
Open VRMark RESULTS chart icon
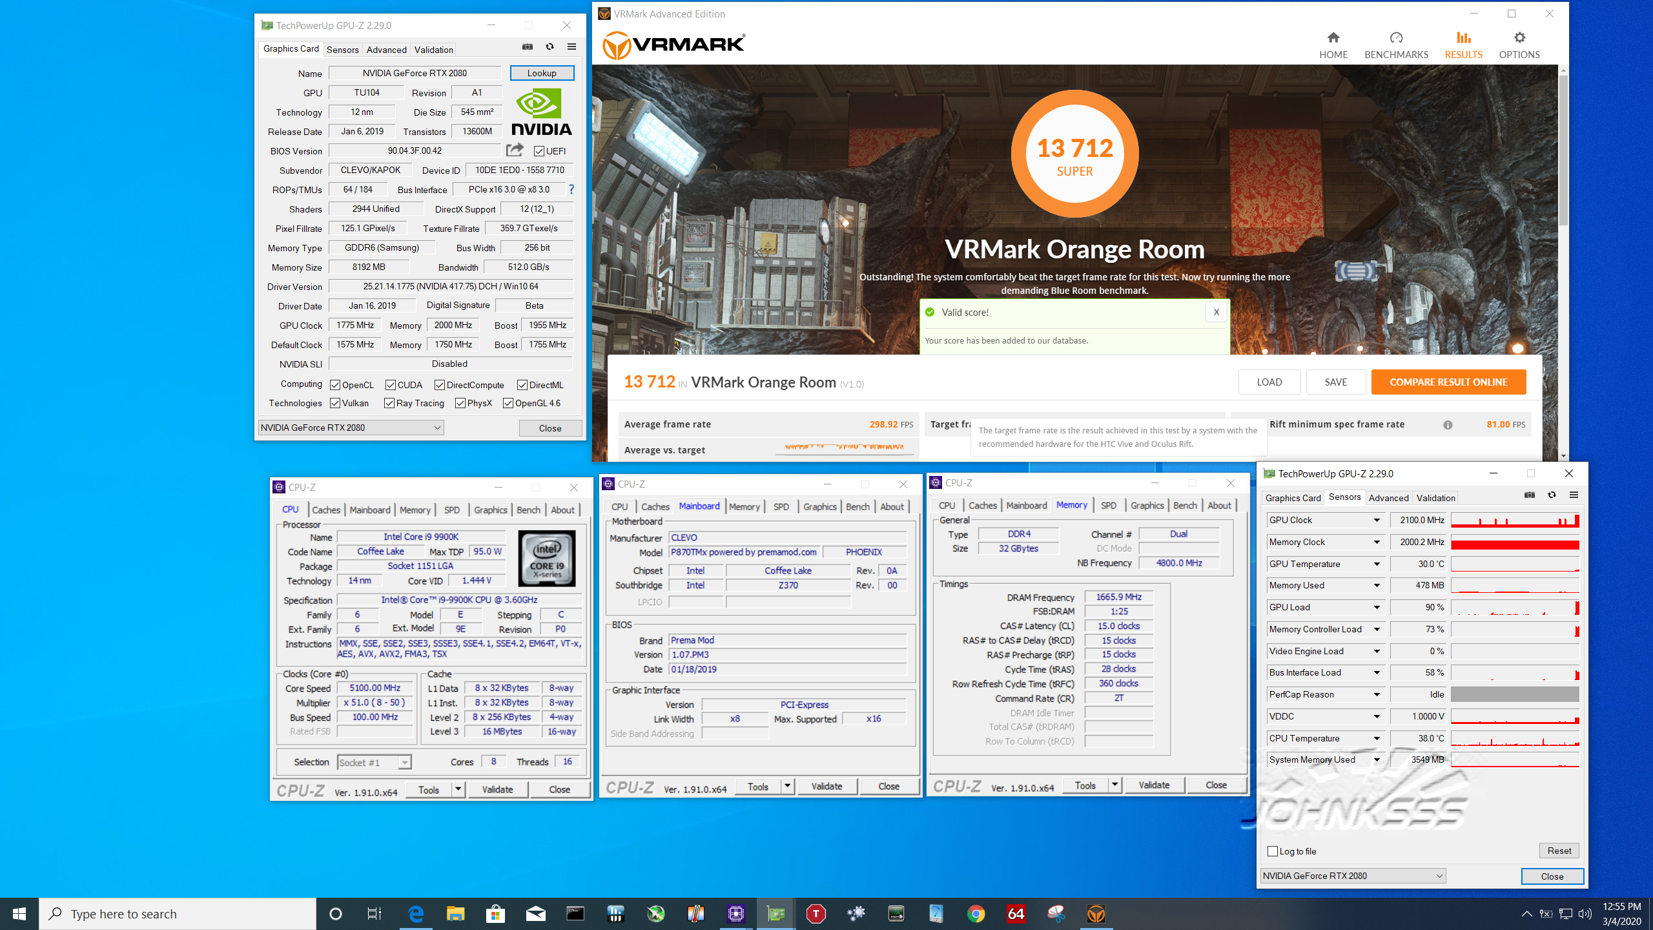pyautogui.click(x=1463, y=37)
